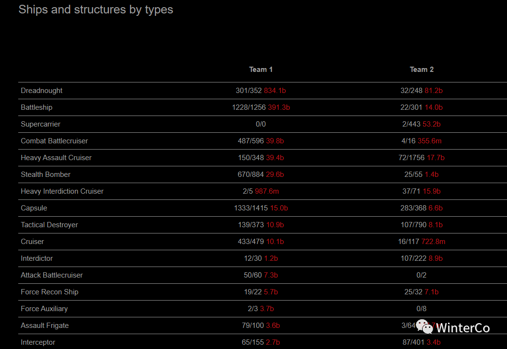507x349 pixels.
Task: Select the Interdictor row label
Action: click(36, 258)
